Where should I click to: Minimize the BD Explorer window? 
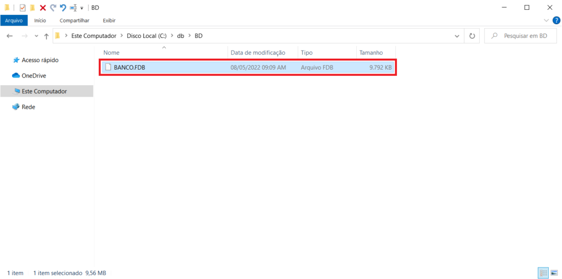click(x=504, y=8)
